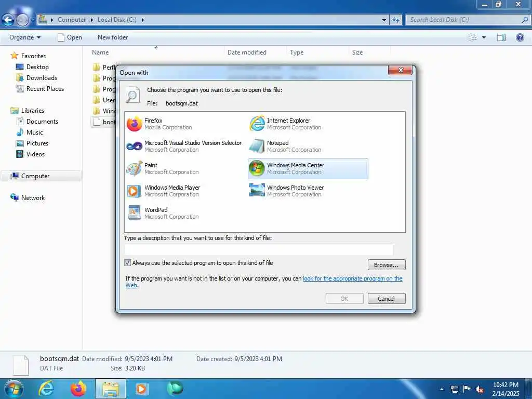Focus the file description text field

(x=259, y=249)
